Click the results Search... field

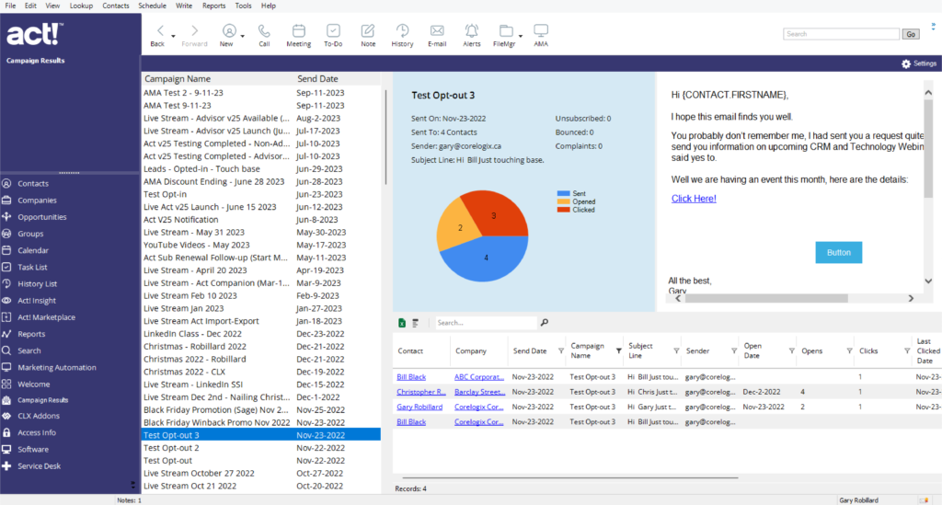click(x=486, y=323)
